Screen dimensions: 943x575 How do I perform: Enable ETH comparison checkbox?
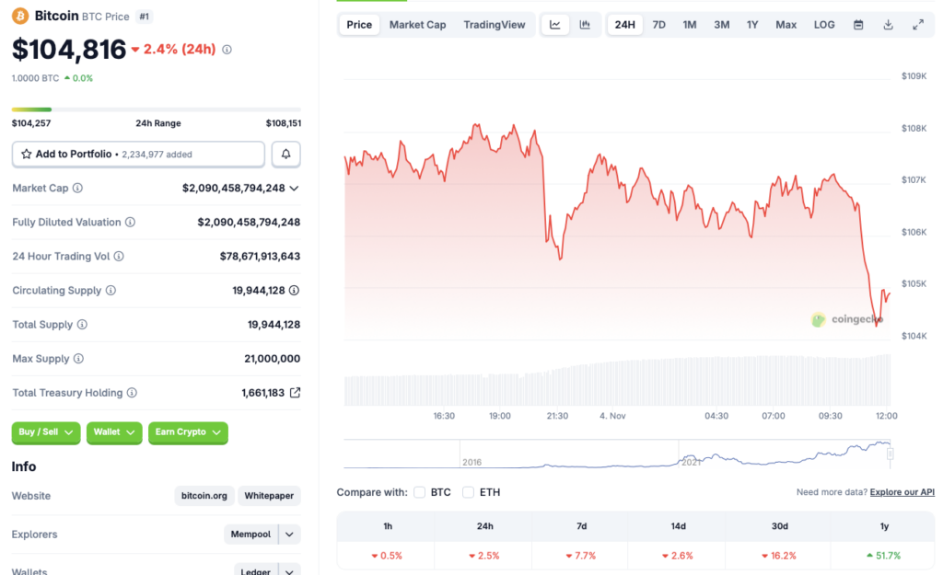click(468, 492)
